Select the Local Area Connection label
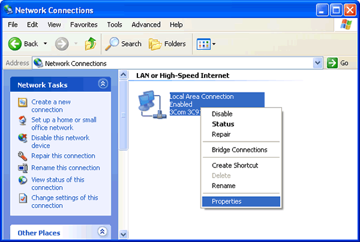This screenshot has height=242, width=360. coord(201,96)
